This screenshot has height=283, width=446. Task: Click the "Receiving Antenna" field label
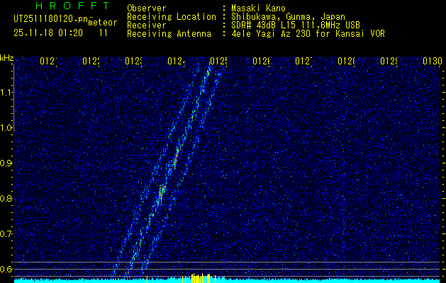pos(169,34)
